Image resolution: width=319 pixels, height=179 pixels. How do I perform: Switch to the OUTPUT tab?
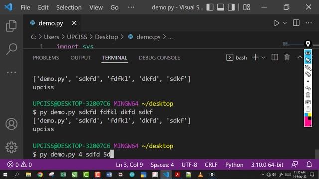point(80,58)
